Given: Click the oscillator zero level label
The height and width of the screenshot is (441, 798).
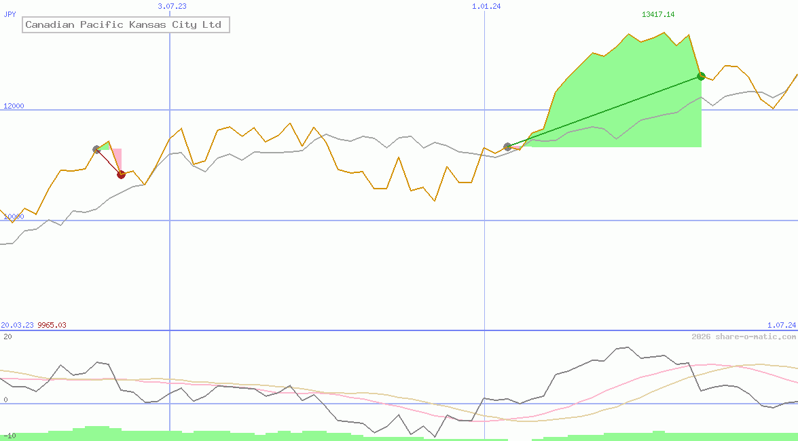Looking at the screenshot, I should point(5,400).
